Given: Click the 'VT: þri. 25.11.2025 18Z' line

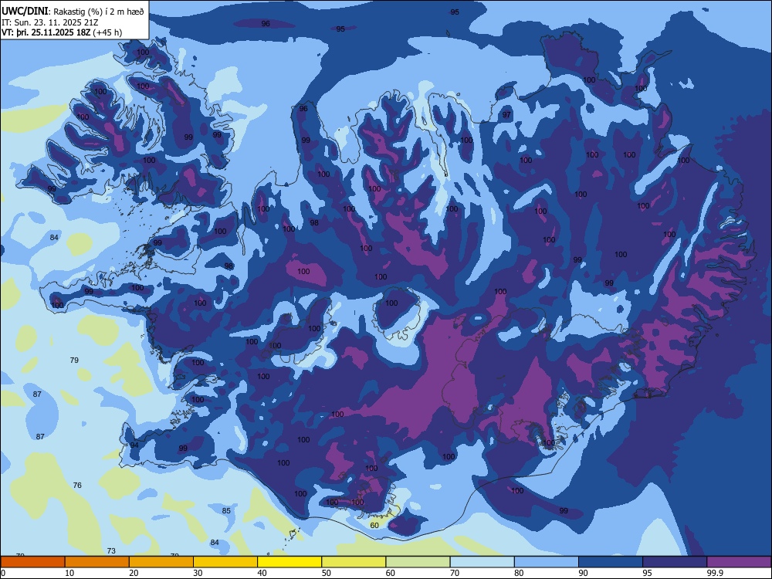Looking at the screenshot, I should [x=47, y=32].
